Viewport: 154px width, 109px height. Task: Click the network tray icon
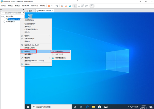point(131,107)
